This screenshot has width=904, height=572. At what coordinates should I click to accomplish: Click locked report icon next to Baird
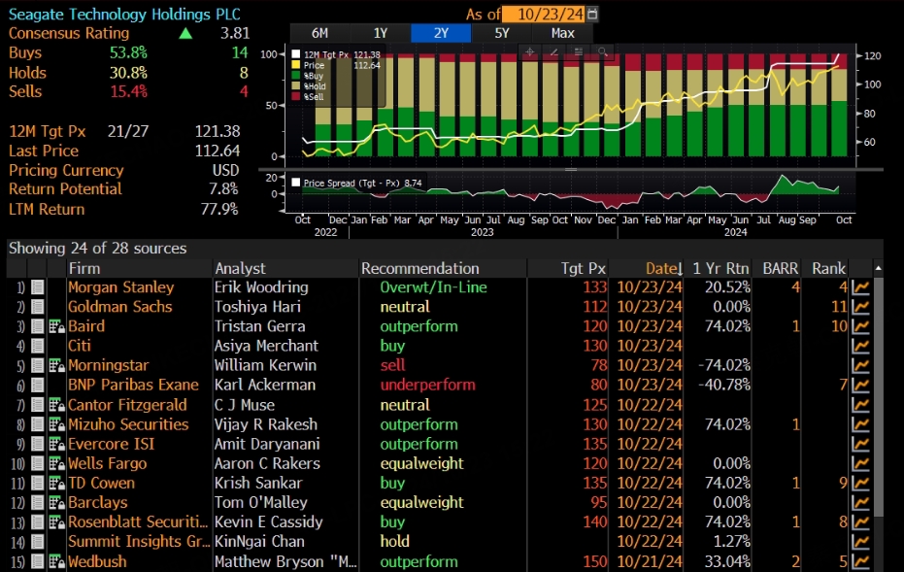(56, 326)
